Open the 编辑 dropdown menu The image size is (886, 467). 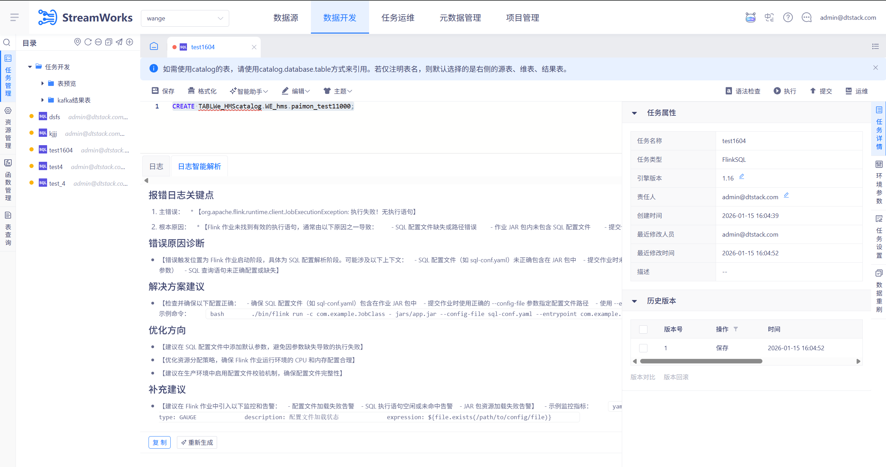pos(296,91)
